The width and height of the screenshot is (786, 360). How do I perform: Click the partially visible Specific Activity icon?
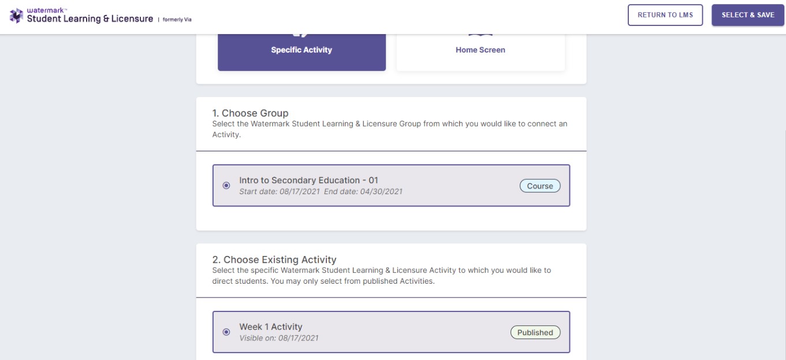click(301, 35)
